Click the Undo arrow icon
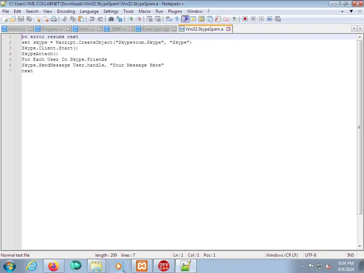The height and width of the screenshot is (273, 364). pyautogui.click(x=92, y=19)
